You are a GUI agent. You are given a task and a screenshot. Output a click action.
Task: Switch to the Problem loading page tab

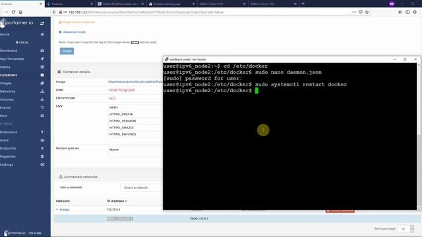tap(171, 4)
